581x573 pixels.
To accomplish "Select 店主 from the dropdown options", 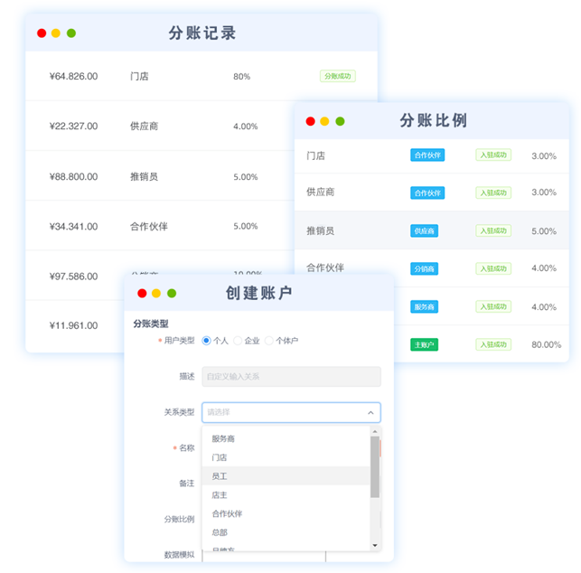I will (220, 494).
